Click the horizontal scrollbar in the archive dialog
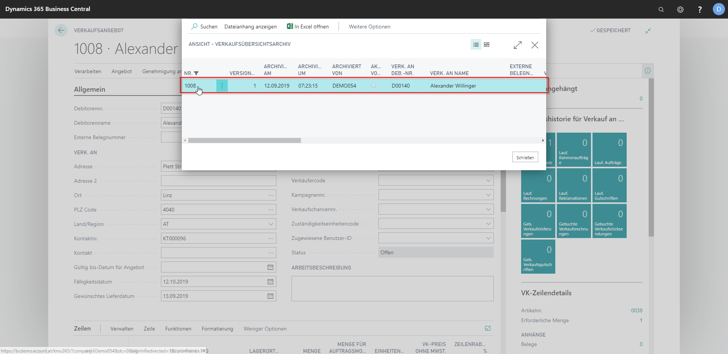The height and width of the screenshot is (354, 728). pos(244,141)
